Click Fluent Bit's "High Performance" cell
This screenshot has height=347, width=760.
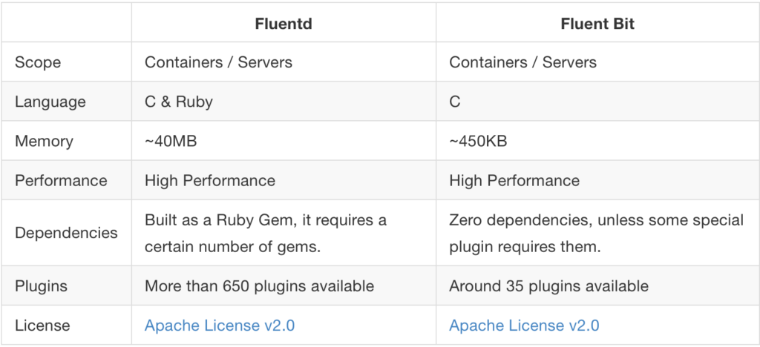tap(514, 180)
